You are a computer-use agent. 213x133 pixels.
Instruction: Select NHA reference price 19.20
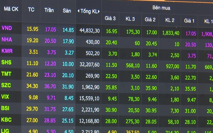tap(32, 41)
